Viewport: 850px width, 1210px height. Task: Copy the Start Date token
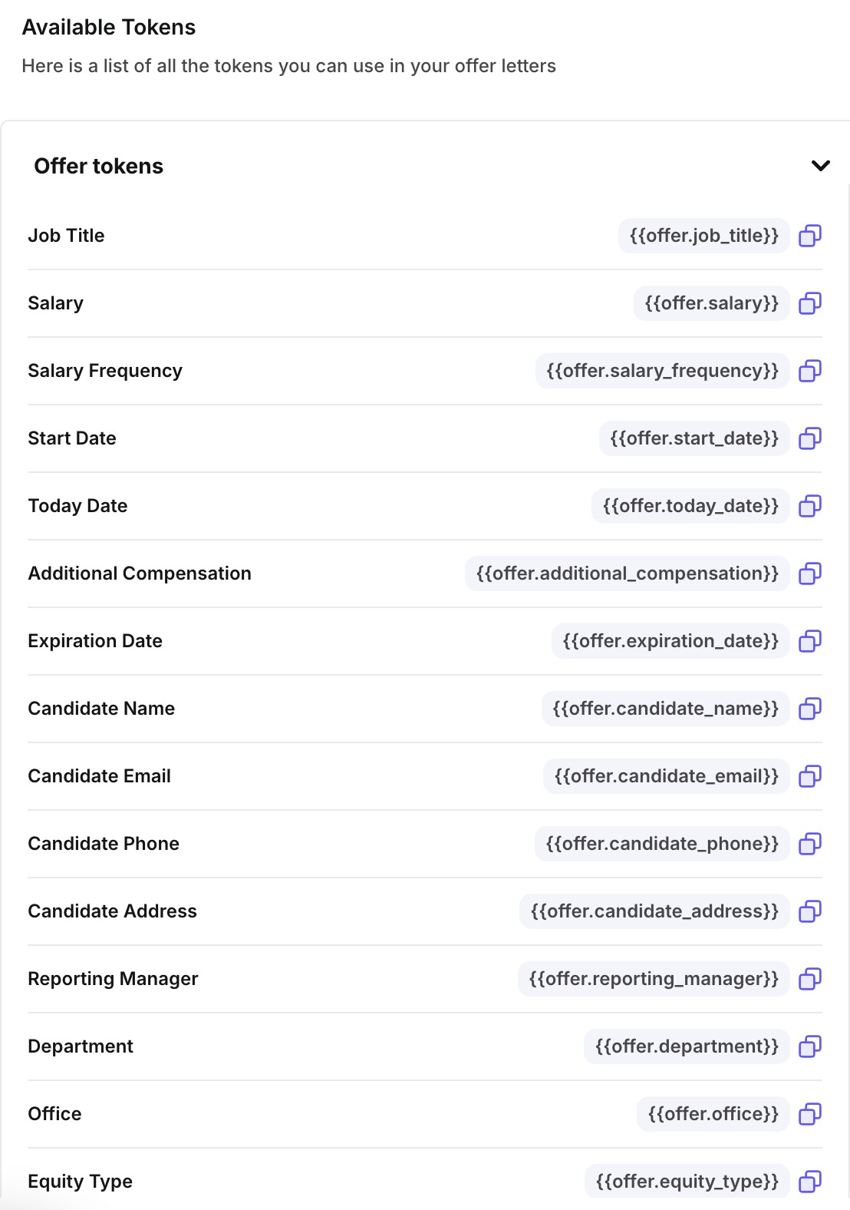point(810,438)
